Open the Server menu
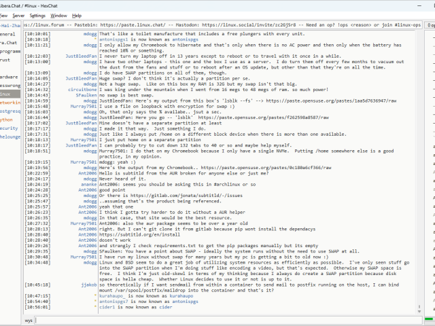 point(18,15)
